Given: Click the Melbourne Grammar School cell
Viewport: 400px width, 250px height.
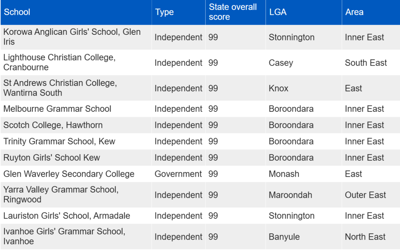Looking at the screenshot, I should [x=76, y=109].
